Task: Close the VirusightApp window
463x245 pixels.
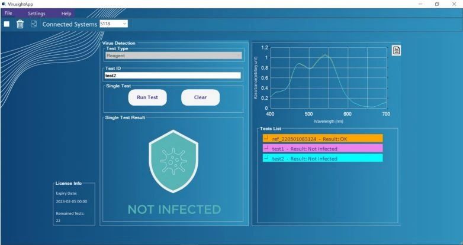Action: (454, 4)
